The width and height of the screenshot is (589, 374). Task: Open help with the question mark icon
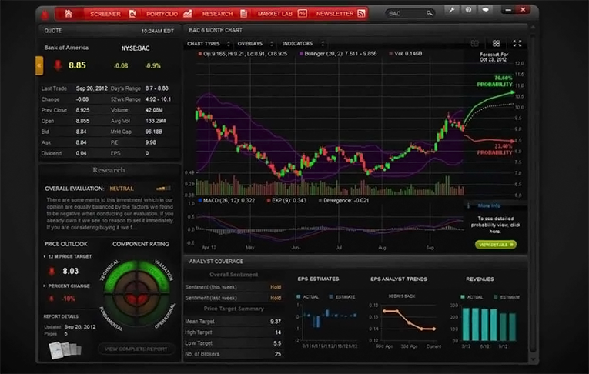[x=468, y=10]
